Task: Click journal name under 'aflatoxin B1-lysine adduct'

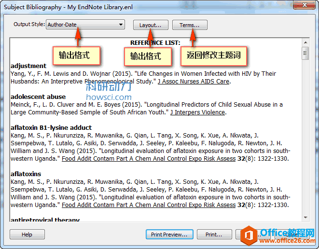Action: 149,159
